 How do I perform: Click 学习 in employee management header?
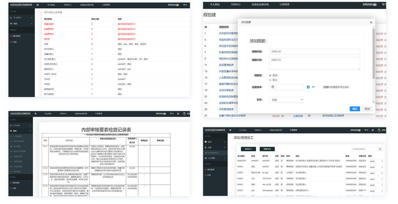click(366, 130)
